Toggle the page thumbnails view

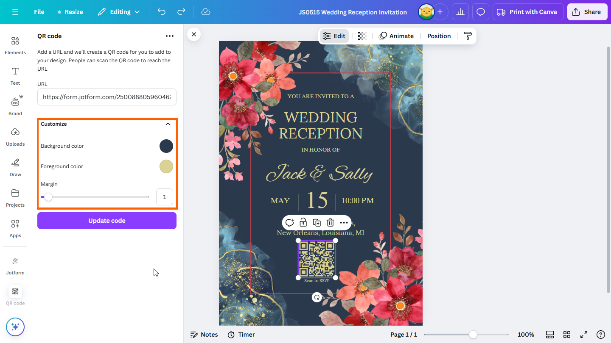coord(550,335)
